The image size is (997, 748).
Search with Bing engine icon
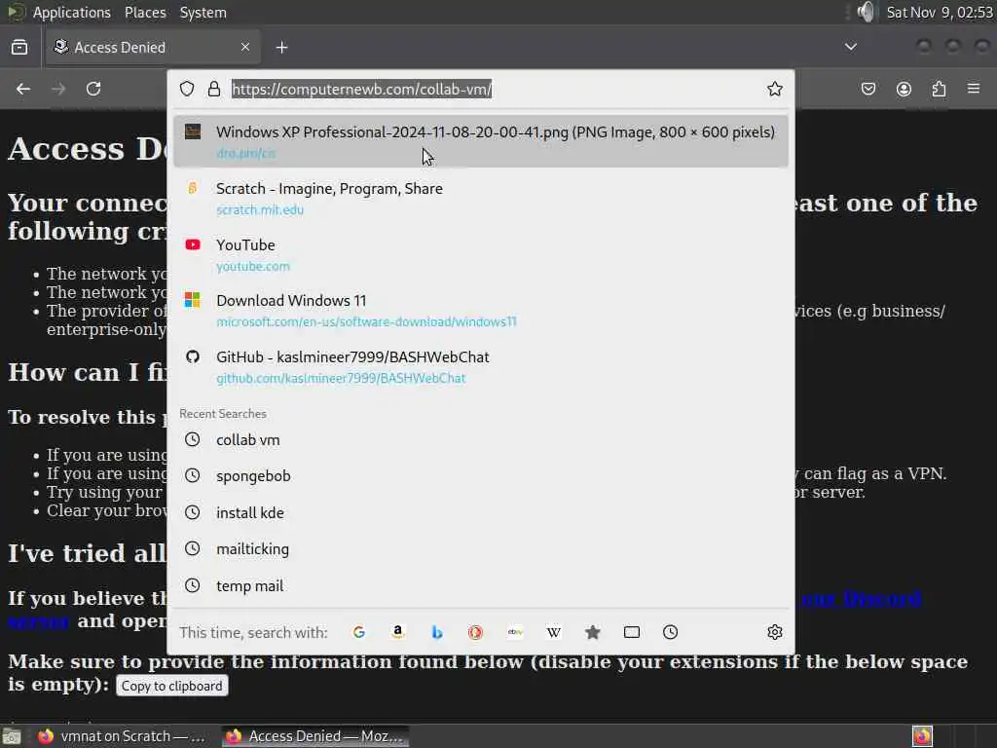pyautogui.click(x=437, y=632)
